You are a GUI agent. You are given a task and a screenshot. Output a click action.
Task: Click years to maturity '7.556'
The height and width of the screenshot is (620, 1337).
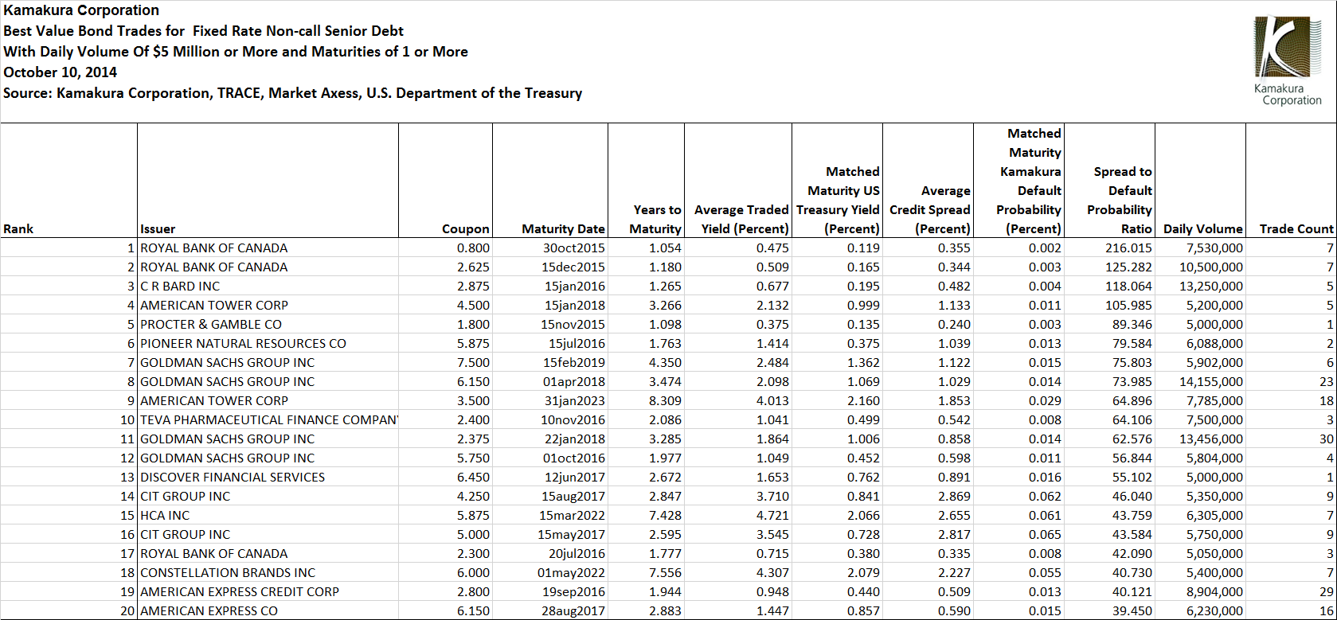pos(666,573)
